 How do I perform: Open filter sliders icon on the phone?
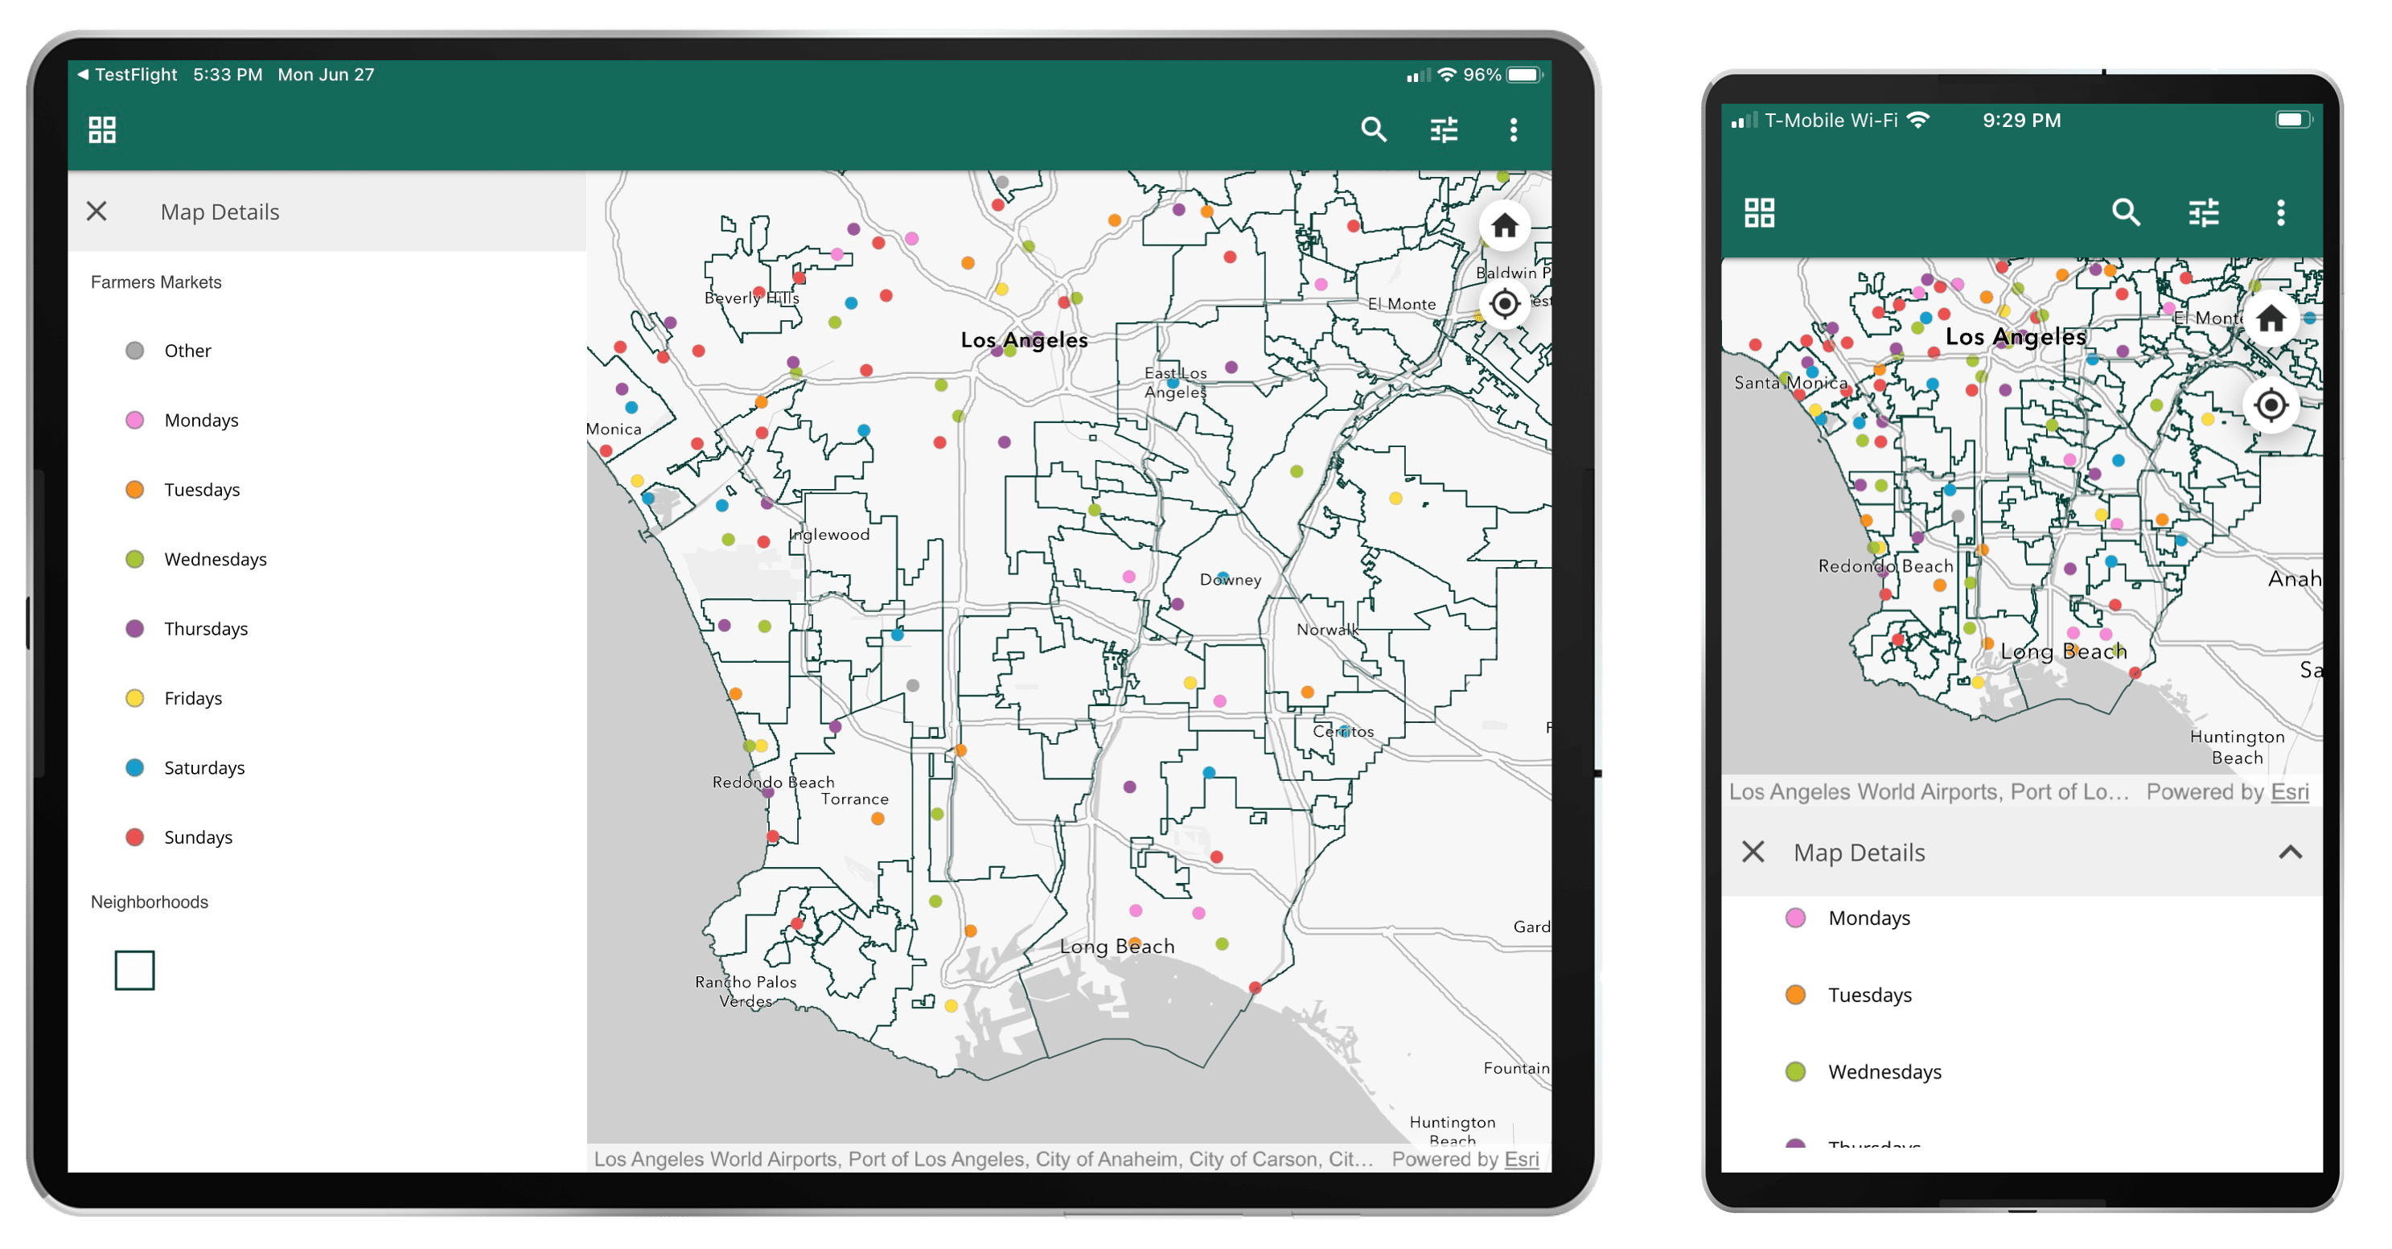click(2204, 212)
